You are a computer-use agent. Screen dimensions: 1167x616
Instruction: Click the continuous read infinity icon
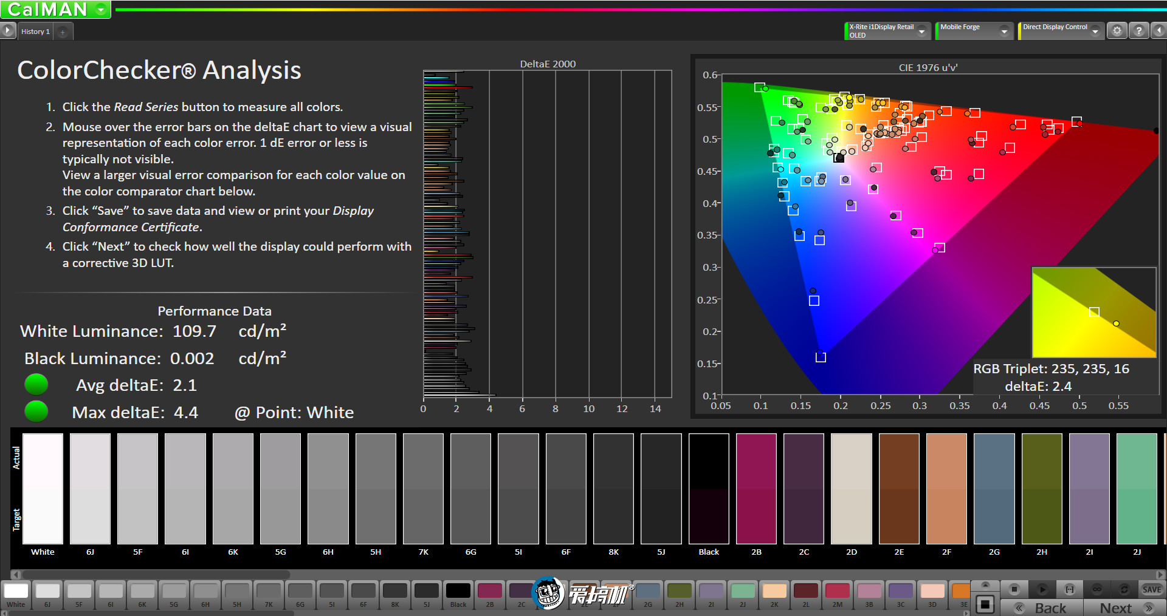[1097, 589]
